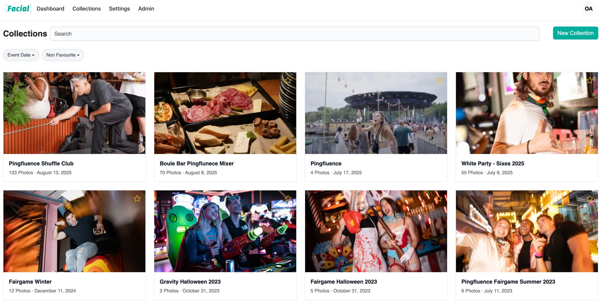This screenshot has width=601, height=304.
Task: Click the star icon on Fairgame Winter
Action: (137, 198)
